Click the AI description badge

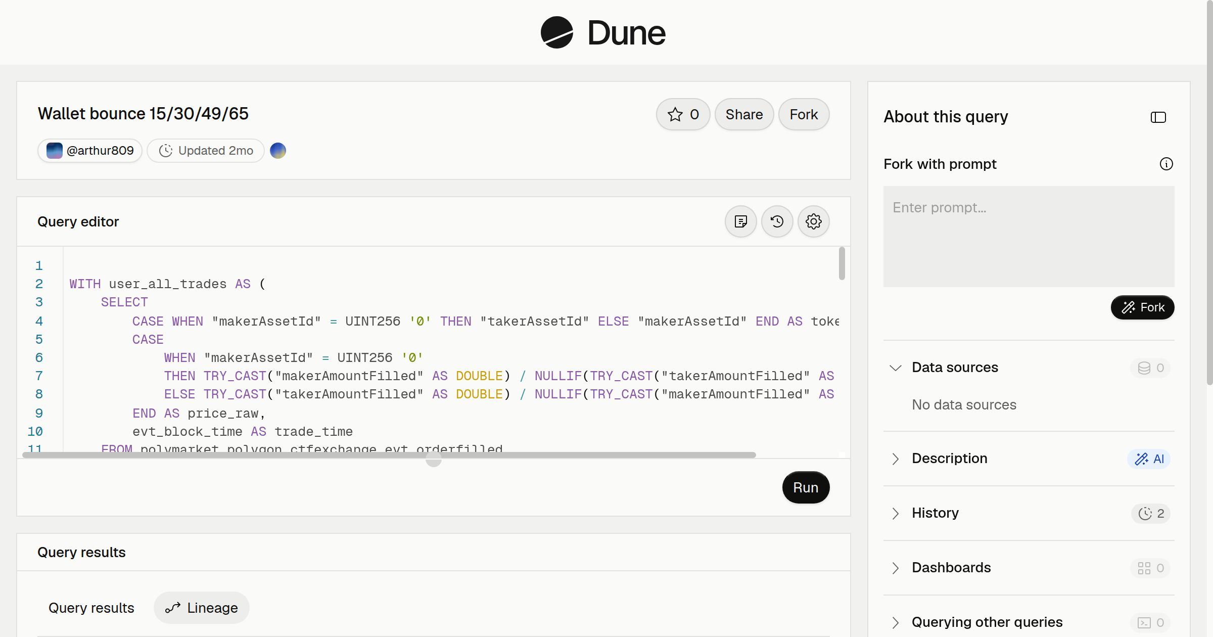(1149, 459)
